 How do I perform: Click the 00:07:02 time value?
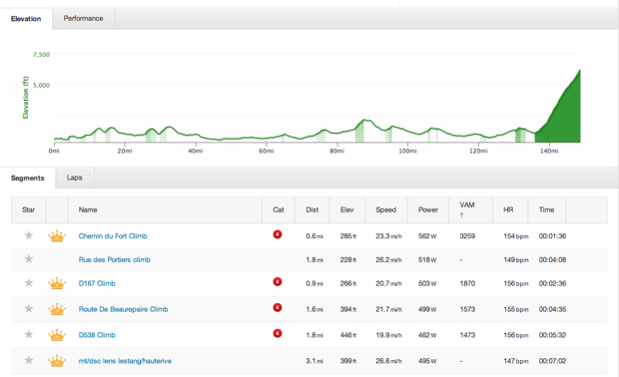pos(552,361)
